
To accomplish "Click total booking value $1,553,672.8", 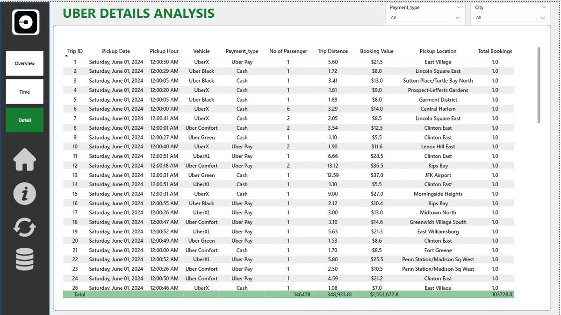I will click(384, 295).
